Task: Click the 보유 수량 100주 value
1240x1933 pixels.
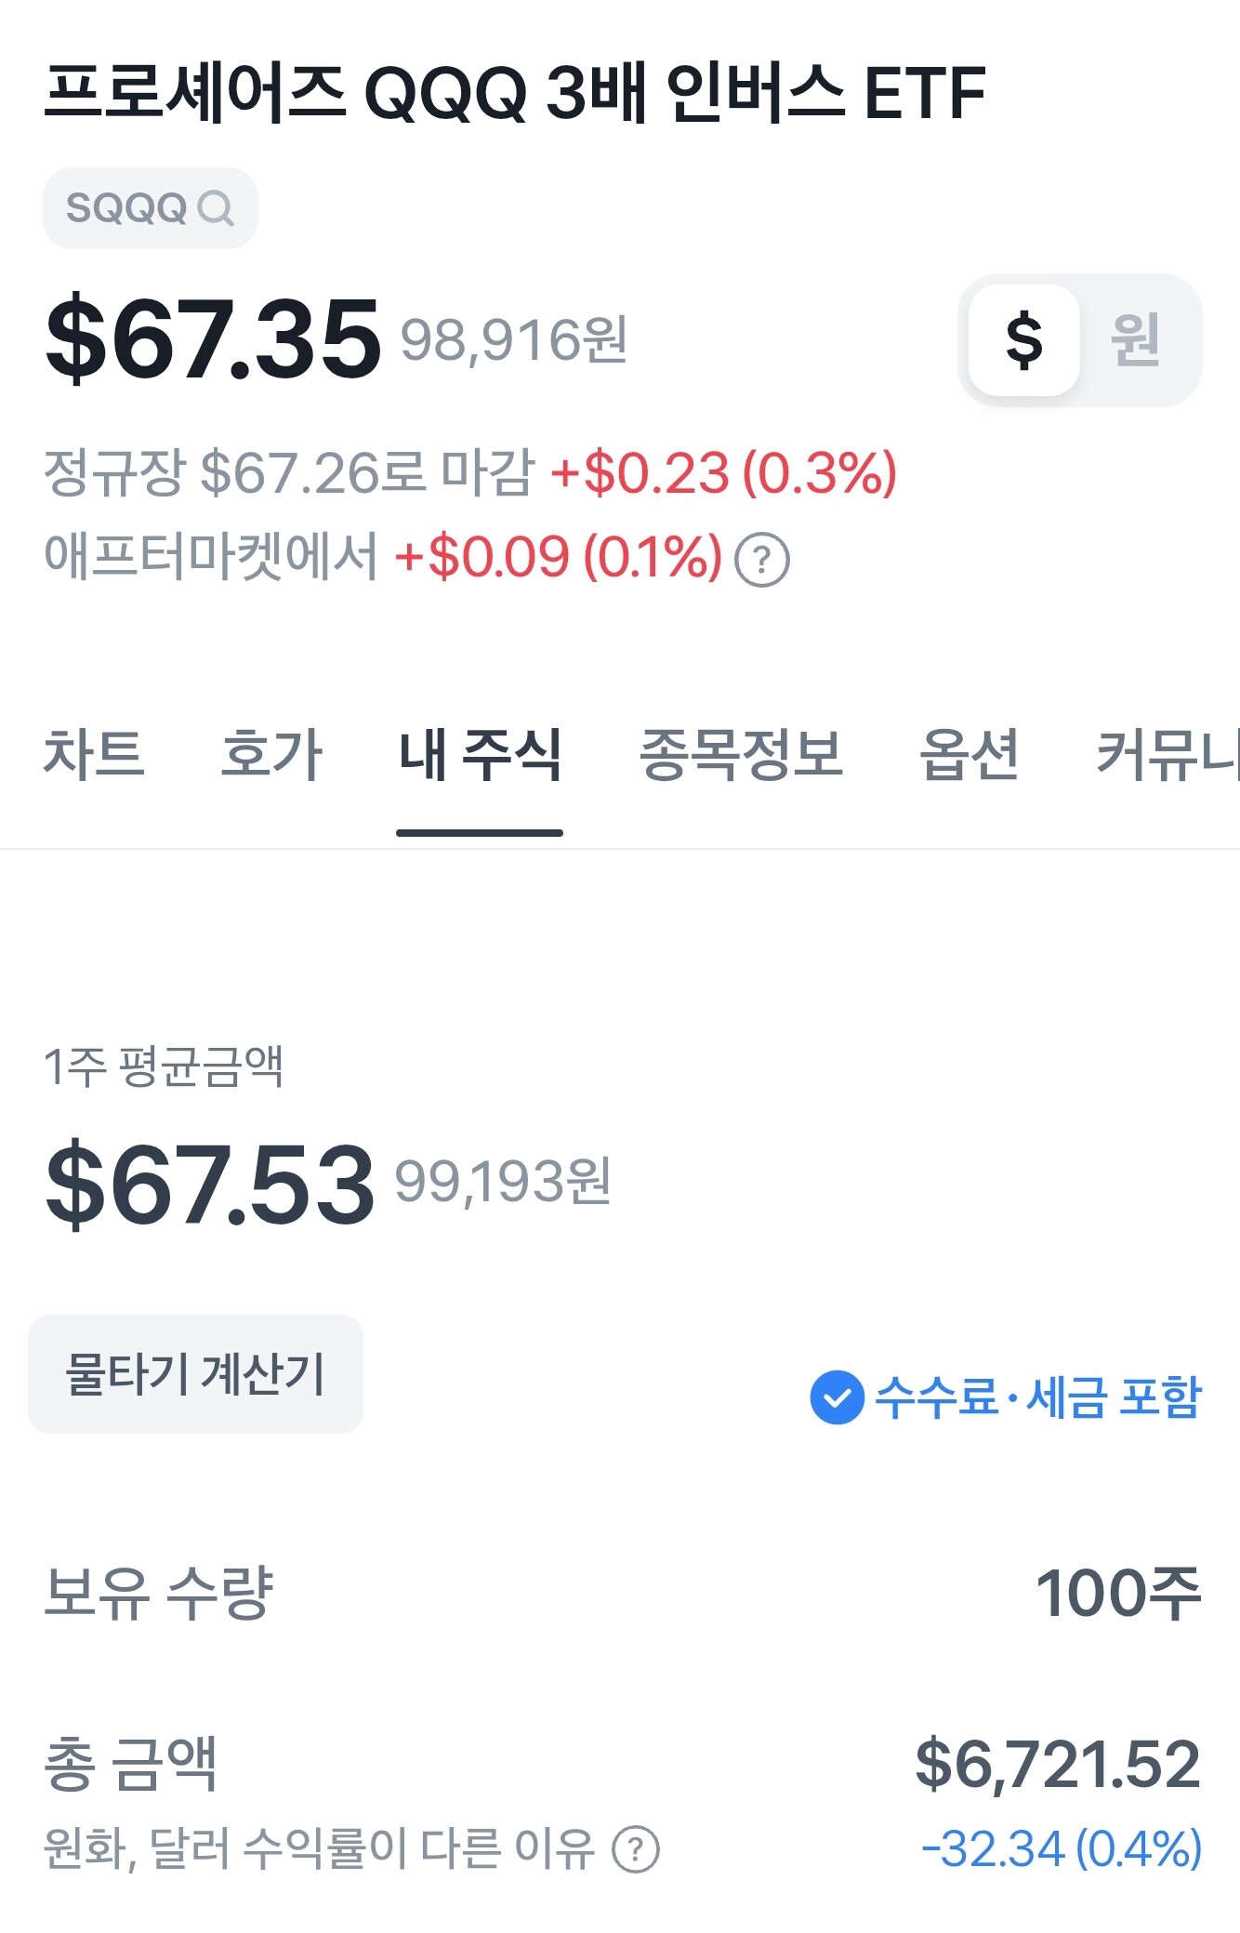Action: click(x=1117, y=1593)
